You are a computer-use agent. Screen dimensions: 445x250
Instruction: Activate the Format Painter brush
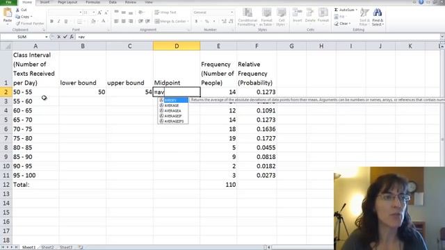pyautogui.click(x=30, y=24)
